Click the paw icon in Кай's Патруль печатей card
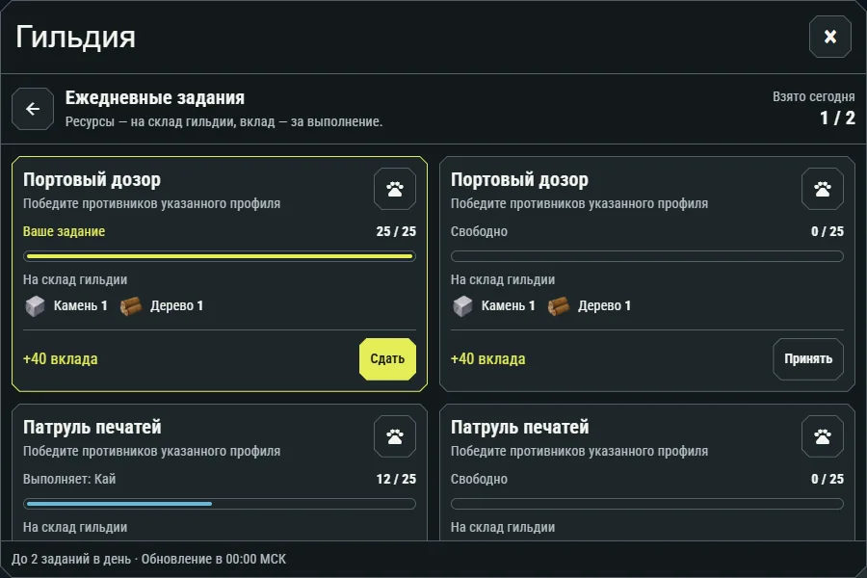Image resolution: width=867 pixels, height=578 pixels. click(395, 436)
